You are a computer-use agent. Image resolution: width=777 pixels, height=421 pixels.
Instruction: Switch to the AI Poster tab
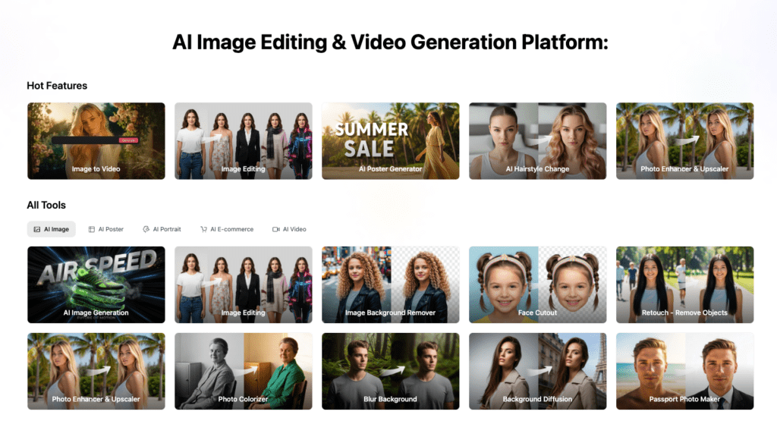coord(105,229)
